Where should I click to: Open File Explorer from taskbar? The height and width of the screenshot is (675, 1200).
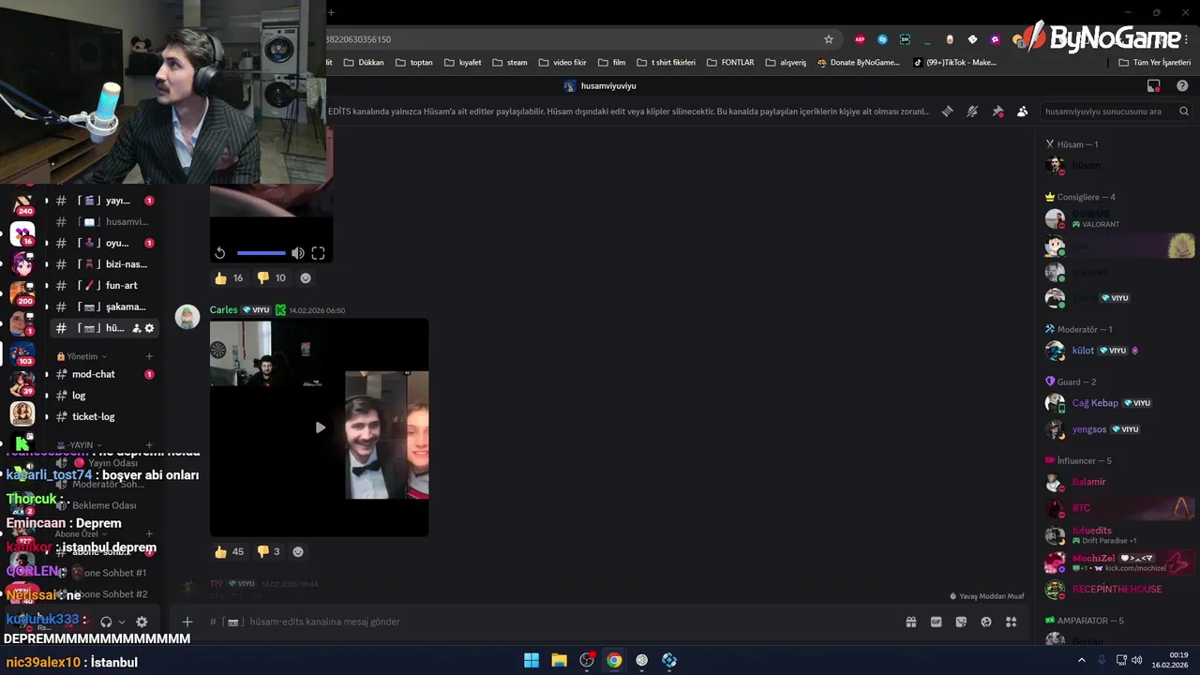[559, 660]
